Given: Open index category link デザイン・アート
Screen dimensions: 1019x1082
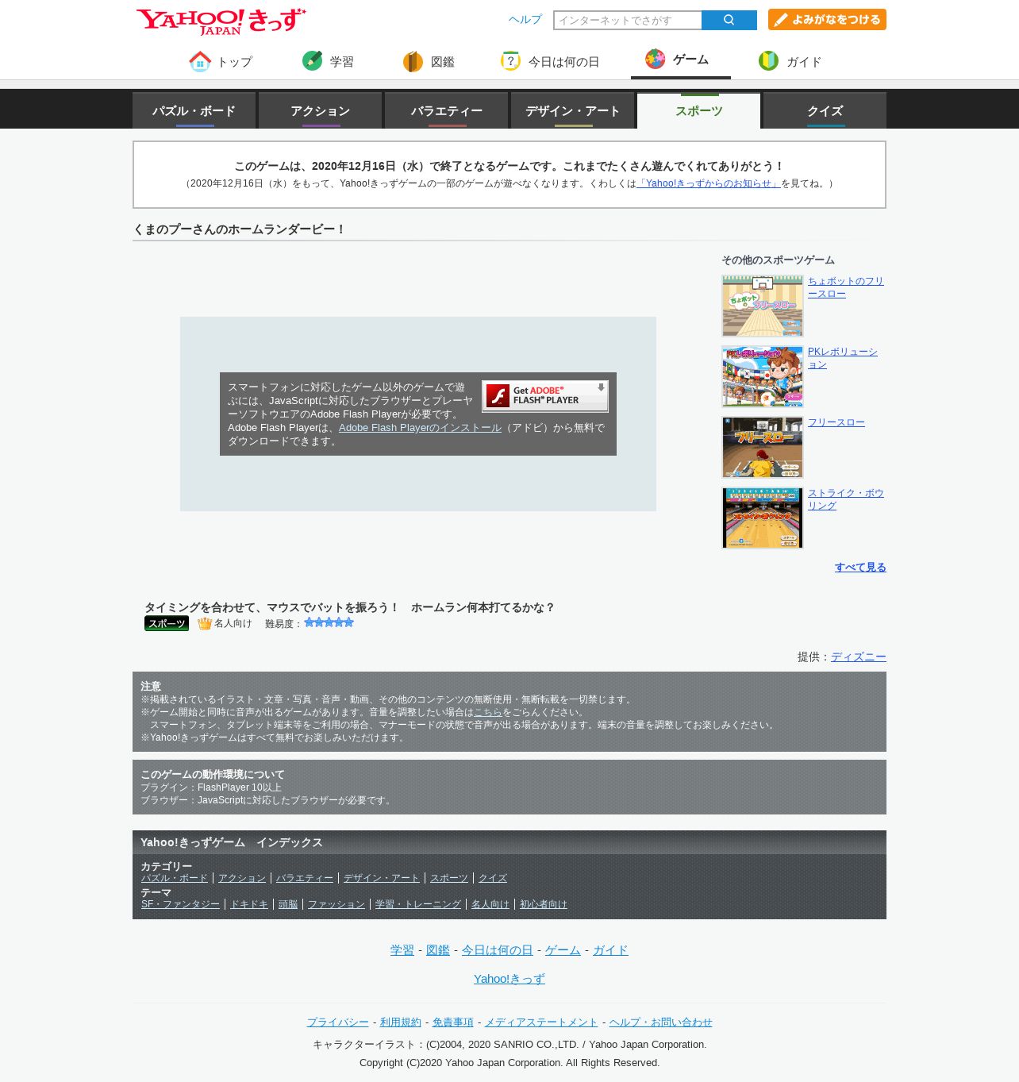Looking at the screenshot, I should click(382, 878).
